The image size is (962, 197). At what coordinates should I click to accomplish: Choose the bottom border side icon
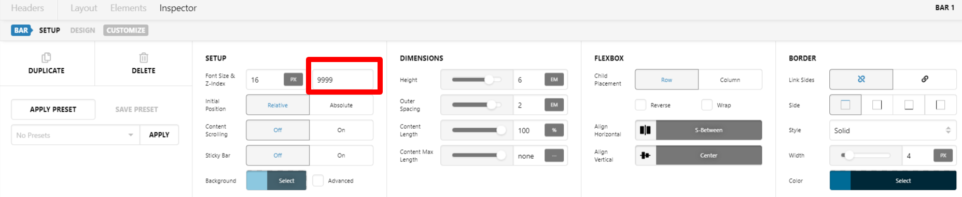coord(909,105)
